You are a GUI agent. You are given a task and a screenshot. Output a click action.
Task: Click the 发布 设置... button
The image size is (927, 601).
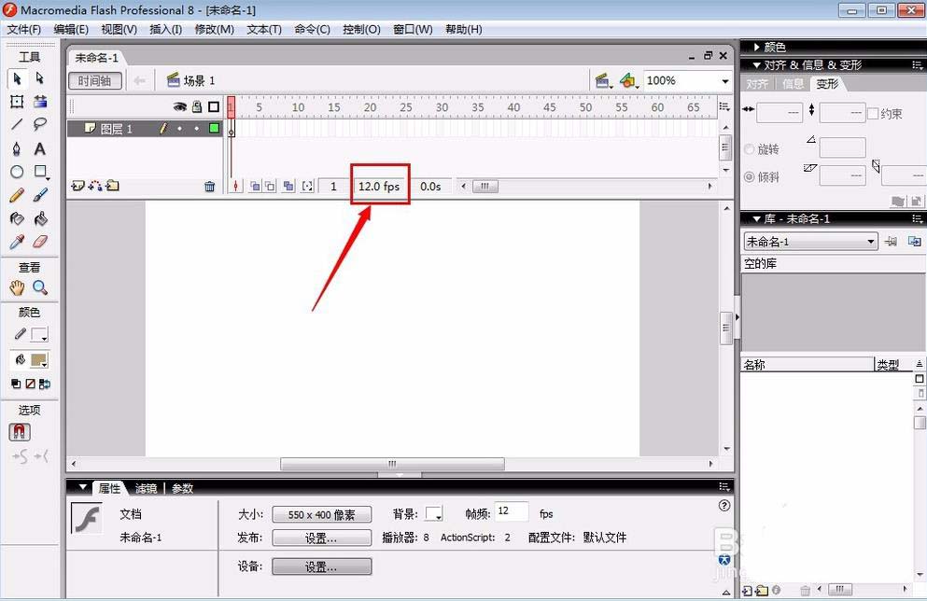(322, 538)
